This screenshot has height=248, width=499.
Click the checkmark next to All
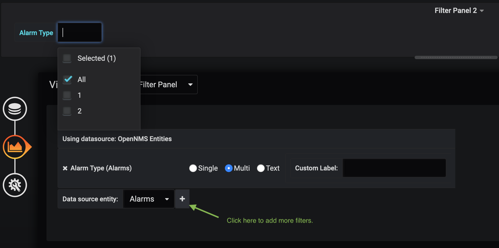click(x=67, y=79)
